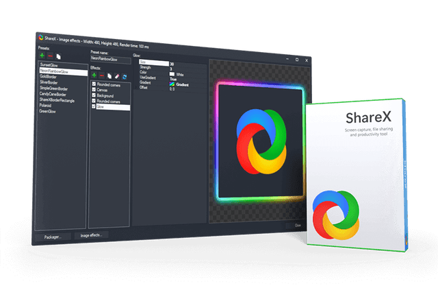The height and width of the screenshot is (288, 438).
Task: Untick the Rounded corners checkbox below Background
Action: 94,101
